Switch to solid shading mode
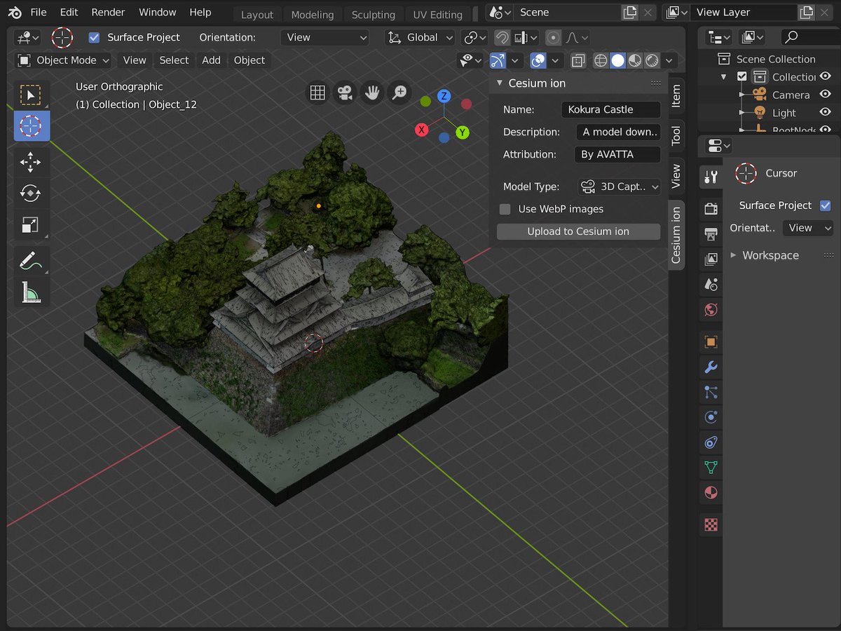Image resolution: width=841 pixels, height=631 pixels. (617, 61)
